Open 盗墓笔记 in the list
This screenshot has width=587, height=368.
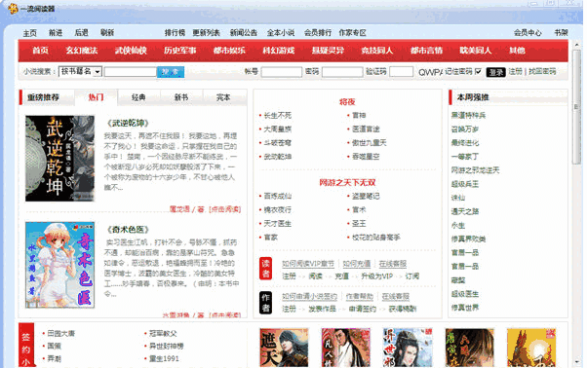pos(366,196)
